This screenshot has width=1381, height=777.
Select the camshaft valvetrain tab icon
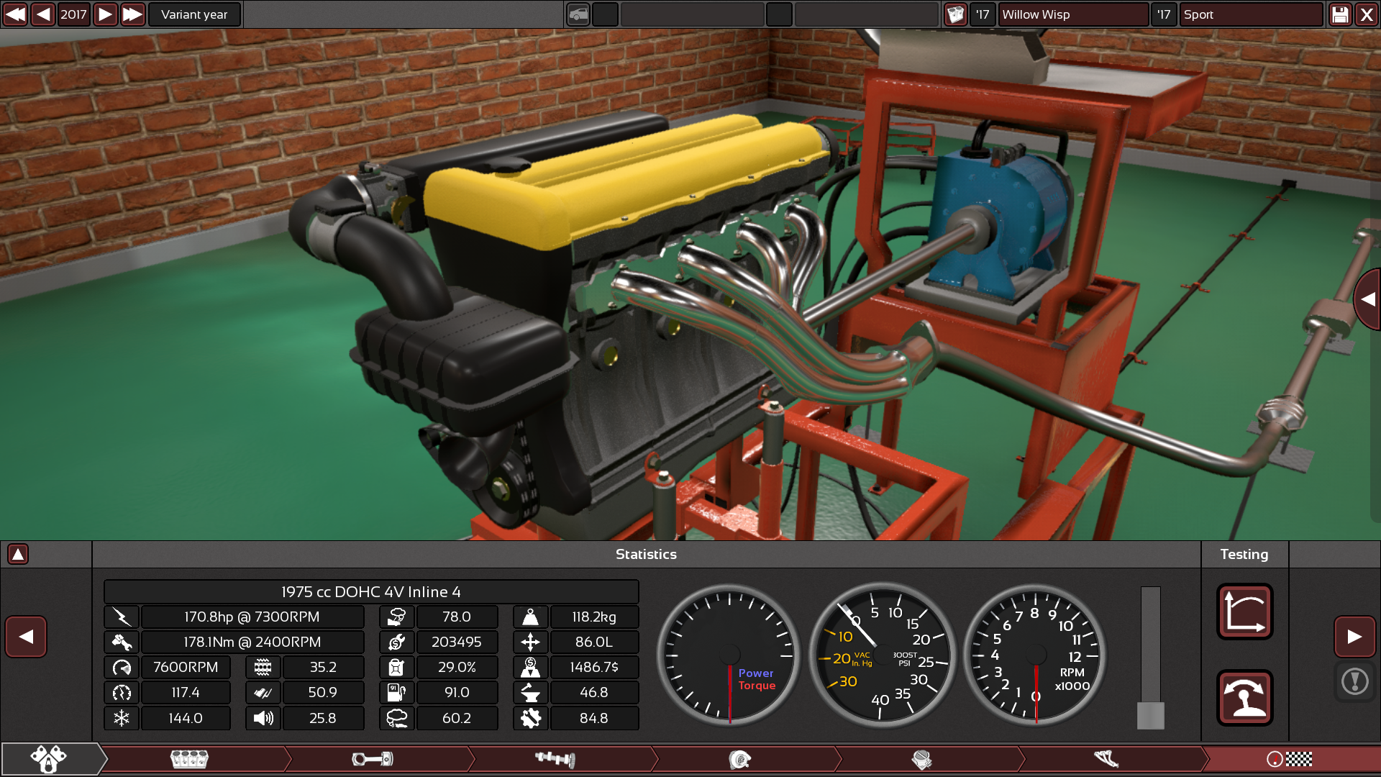[555, 759]
